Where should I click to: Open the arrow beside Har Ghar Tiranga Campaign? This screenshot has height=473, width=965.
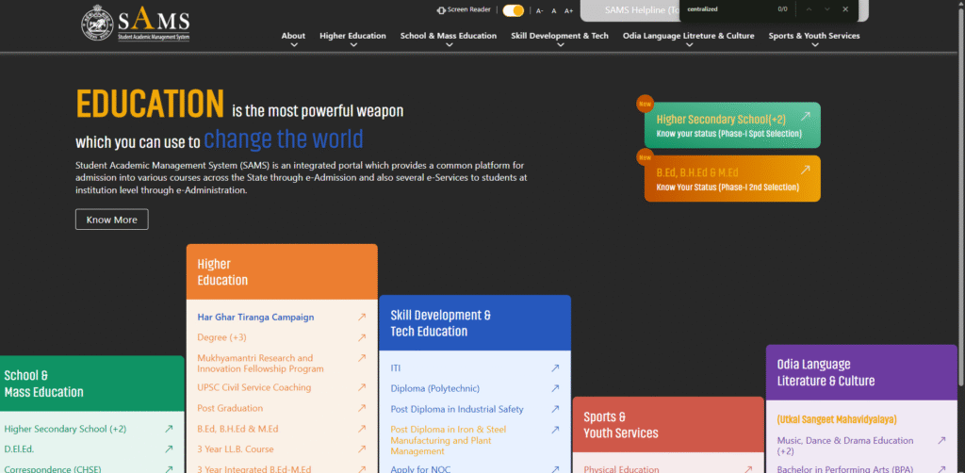point(362,318)
